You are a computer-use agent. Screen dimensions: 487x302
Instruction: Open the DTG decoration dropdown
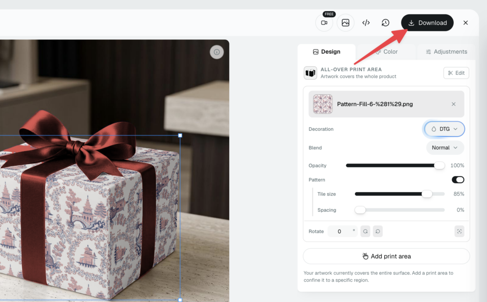444,129
